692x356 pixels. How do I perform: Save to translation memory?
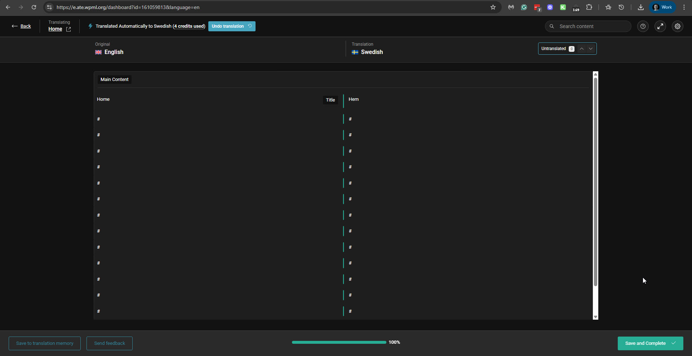pyautogui.click(x=45, y=343)
